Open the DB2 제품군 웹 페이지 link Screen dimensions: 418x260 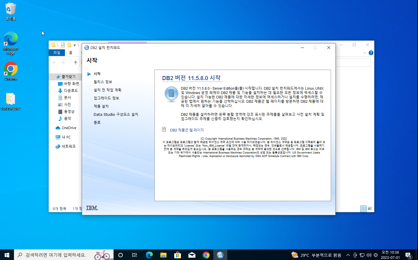[187, 130]
